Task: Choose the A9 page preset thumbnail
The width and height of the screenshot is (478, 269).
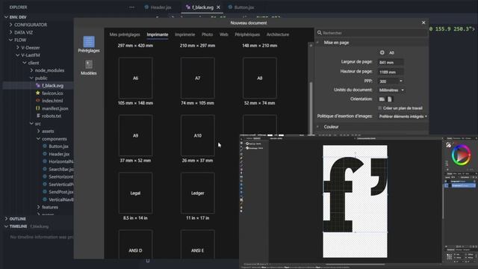Action: 135,135
